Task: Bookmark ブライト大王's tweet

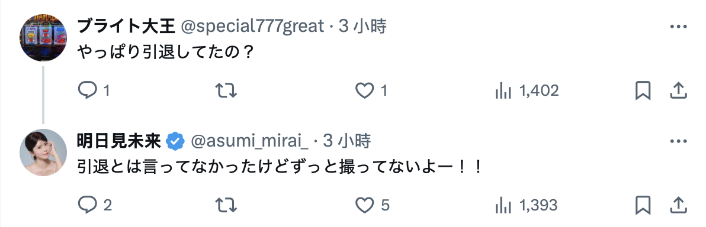Action: click(x=643, y=91)
